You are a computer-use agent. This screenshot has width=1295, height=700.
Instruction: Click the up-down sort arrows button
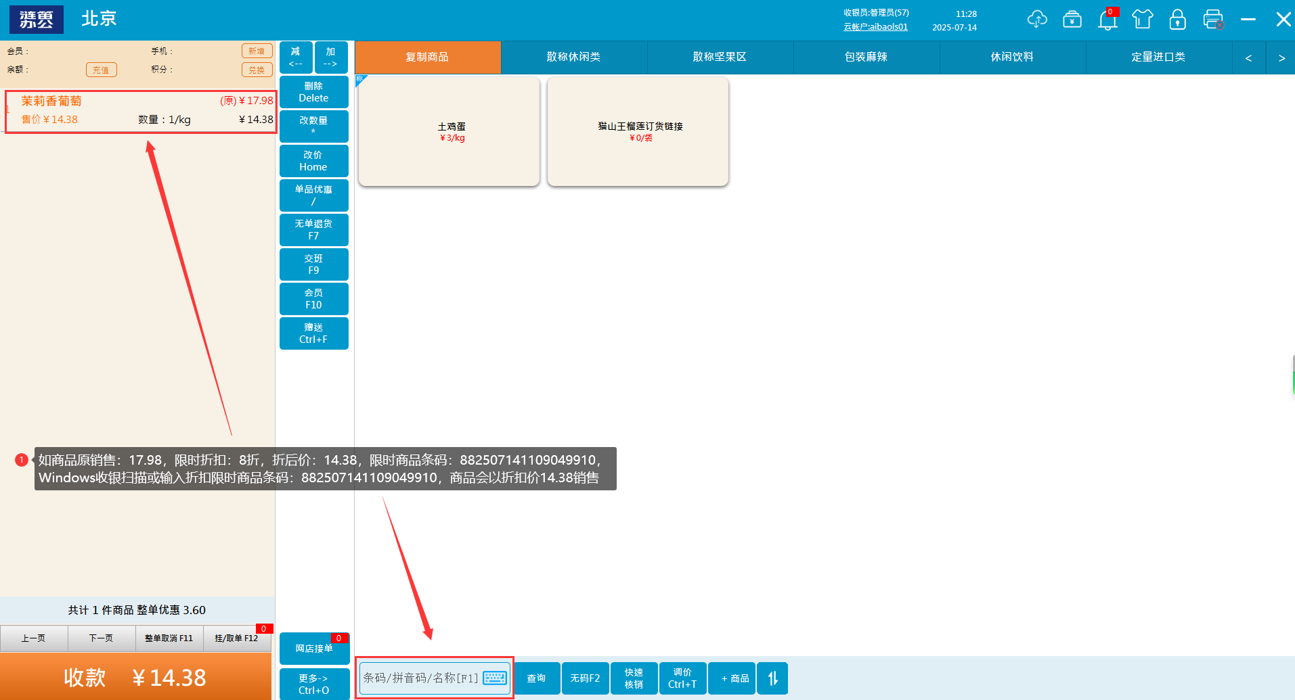(772, 678)
